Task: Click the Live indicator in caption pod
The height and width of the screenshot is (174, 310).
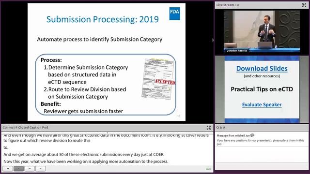Action: (208, 169)
